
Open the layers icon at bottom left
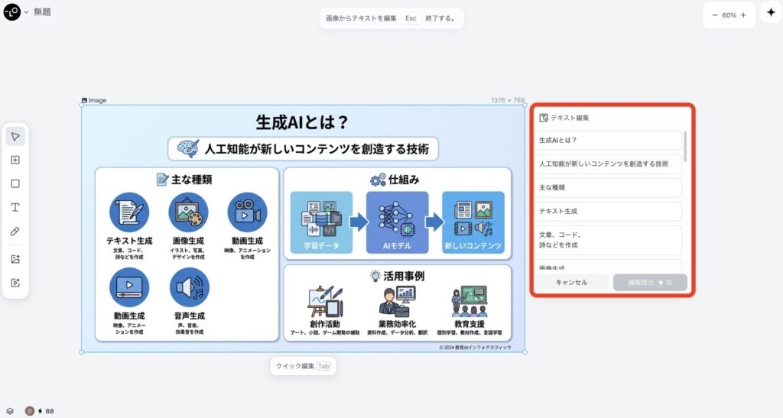[10, 411]
